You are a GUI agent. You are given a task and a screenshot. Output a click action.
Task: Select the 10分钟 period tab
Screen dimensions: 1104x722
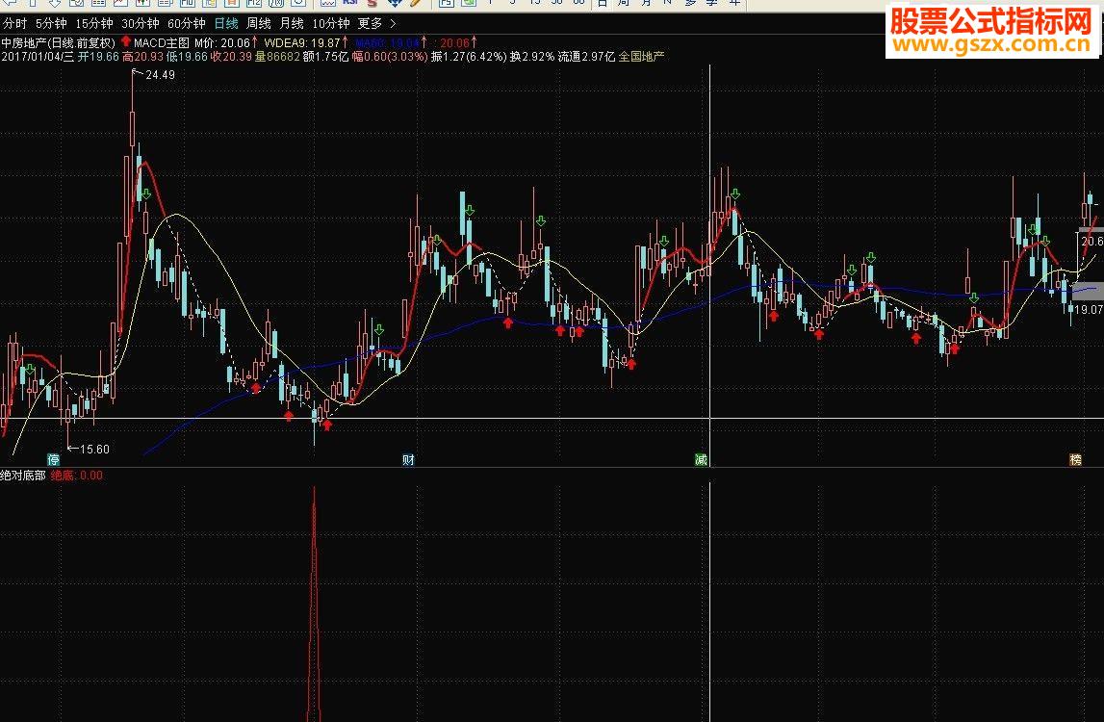(331, 24)
